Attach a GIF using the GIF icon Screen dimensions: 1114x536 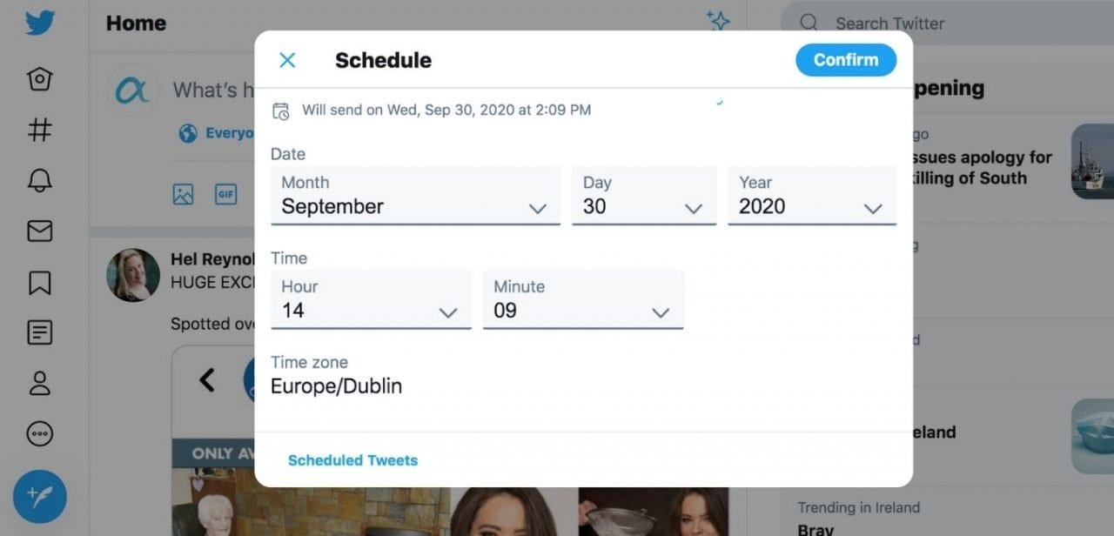coord(225,194)
